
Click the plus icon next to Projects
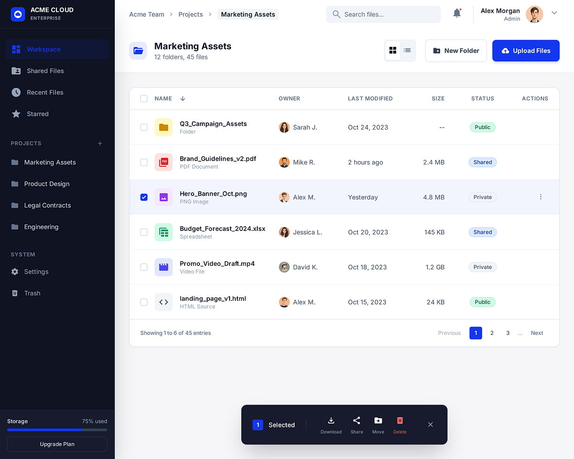click(x=99, y=143)
